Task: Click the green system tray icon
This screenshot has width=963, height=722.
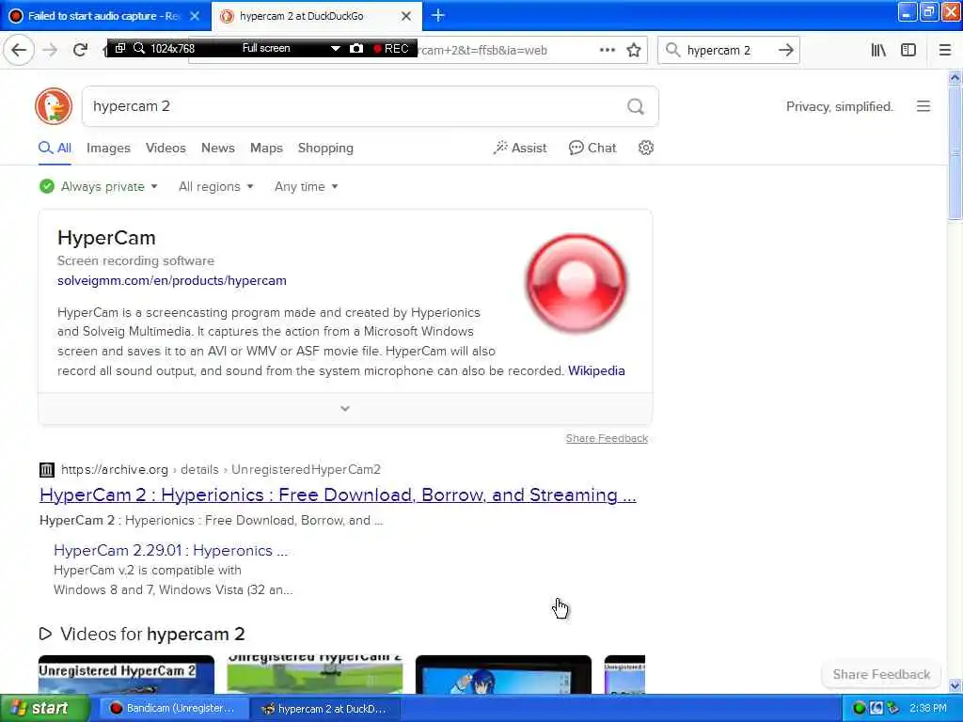Action: pos(859,709)
